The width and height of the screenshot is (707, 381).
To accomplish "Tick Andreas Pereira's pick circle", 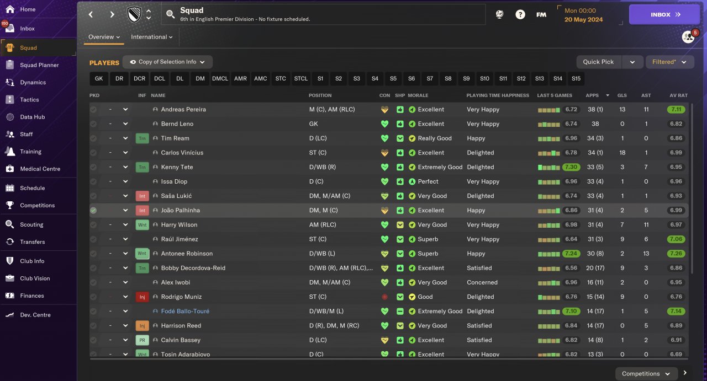I will tap(93, 109).
